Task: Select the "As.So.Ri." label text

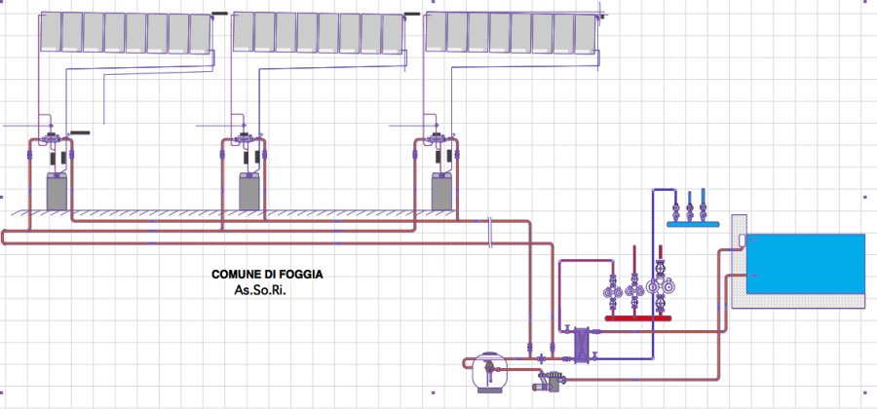Action: point(260,290)
